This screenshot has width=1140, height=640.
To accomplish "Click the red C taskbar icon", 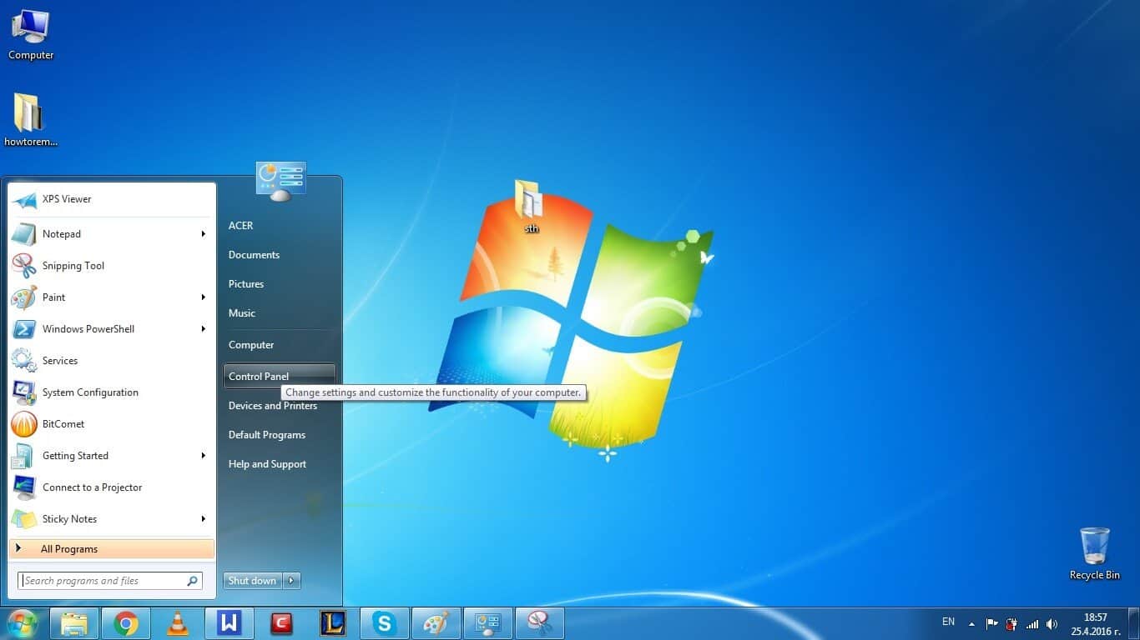I will pos(281,623).
